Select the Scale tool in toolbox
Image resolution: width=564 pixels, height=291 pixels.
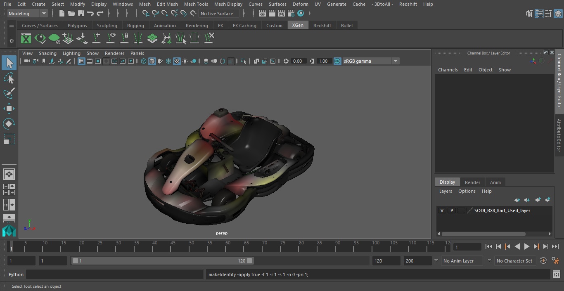coord(9,139)
